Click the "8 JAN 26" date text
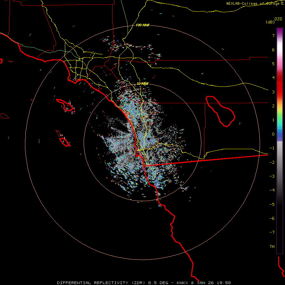This screenshot has width=285, height=285. (x=202, y=283)
